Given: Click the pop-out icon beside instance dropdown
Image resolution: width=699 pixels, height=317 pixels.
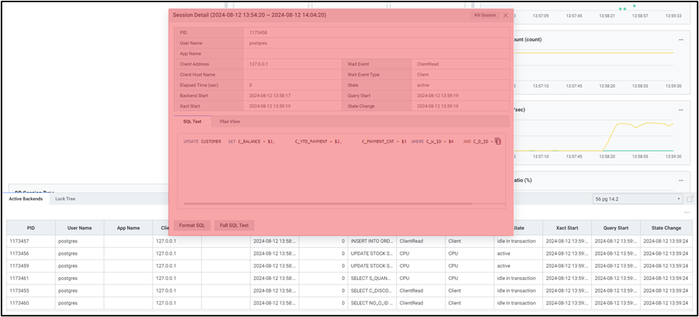Looking at the screenshot, I should 690,199.
